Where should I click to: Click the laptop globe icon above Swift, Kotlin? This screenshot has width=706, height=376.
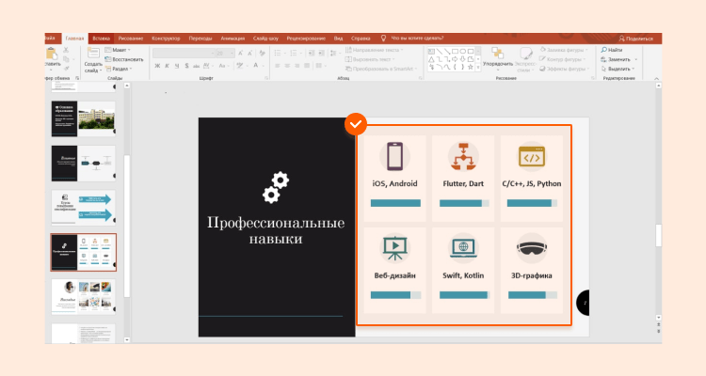pyautogui.click(x=463, y=248)
